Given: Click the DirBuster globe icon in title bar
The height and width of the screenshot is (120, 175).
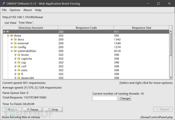Looking at the screenshot, I should [4, 4].
